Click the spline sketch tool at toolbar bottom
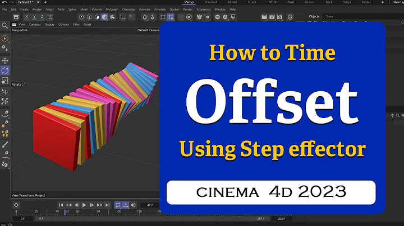 [x=5, y=164]
